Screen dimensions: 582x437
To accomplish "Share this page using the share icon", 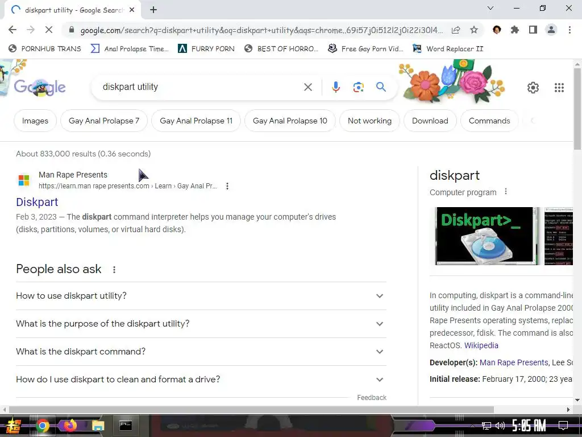I will tap(456, 30).
